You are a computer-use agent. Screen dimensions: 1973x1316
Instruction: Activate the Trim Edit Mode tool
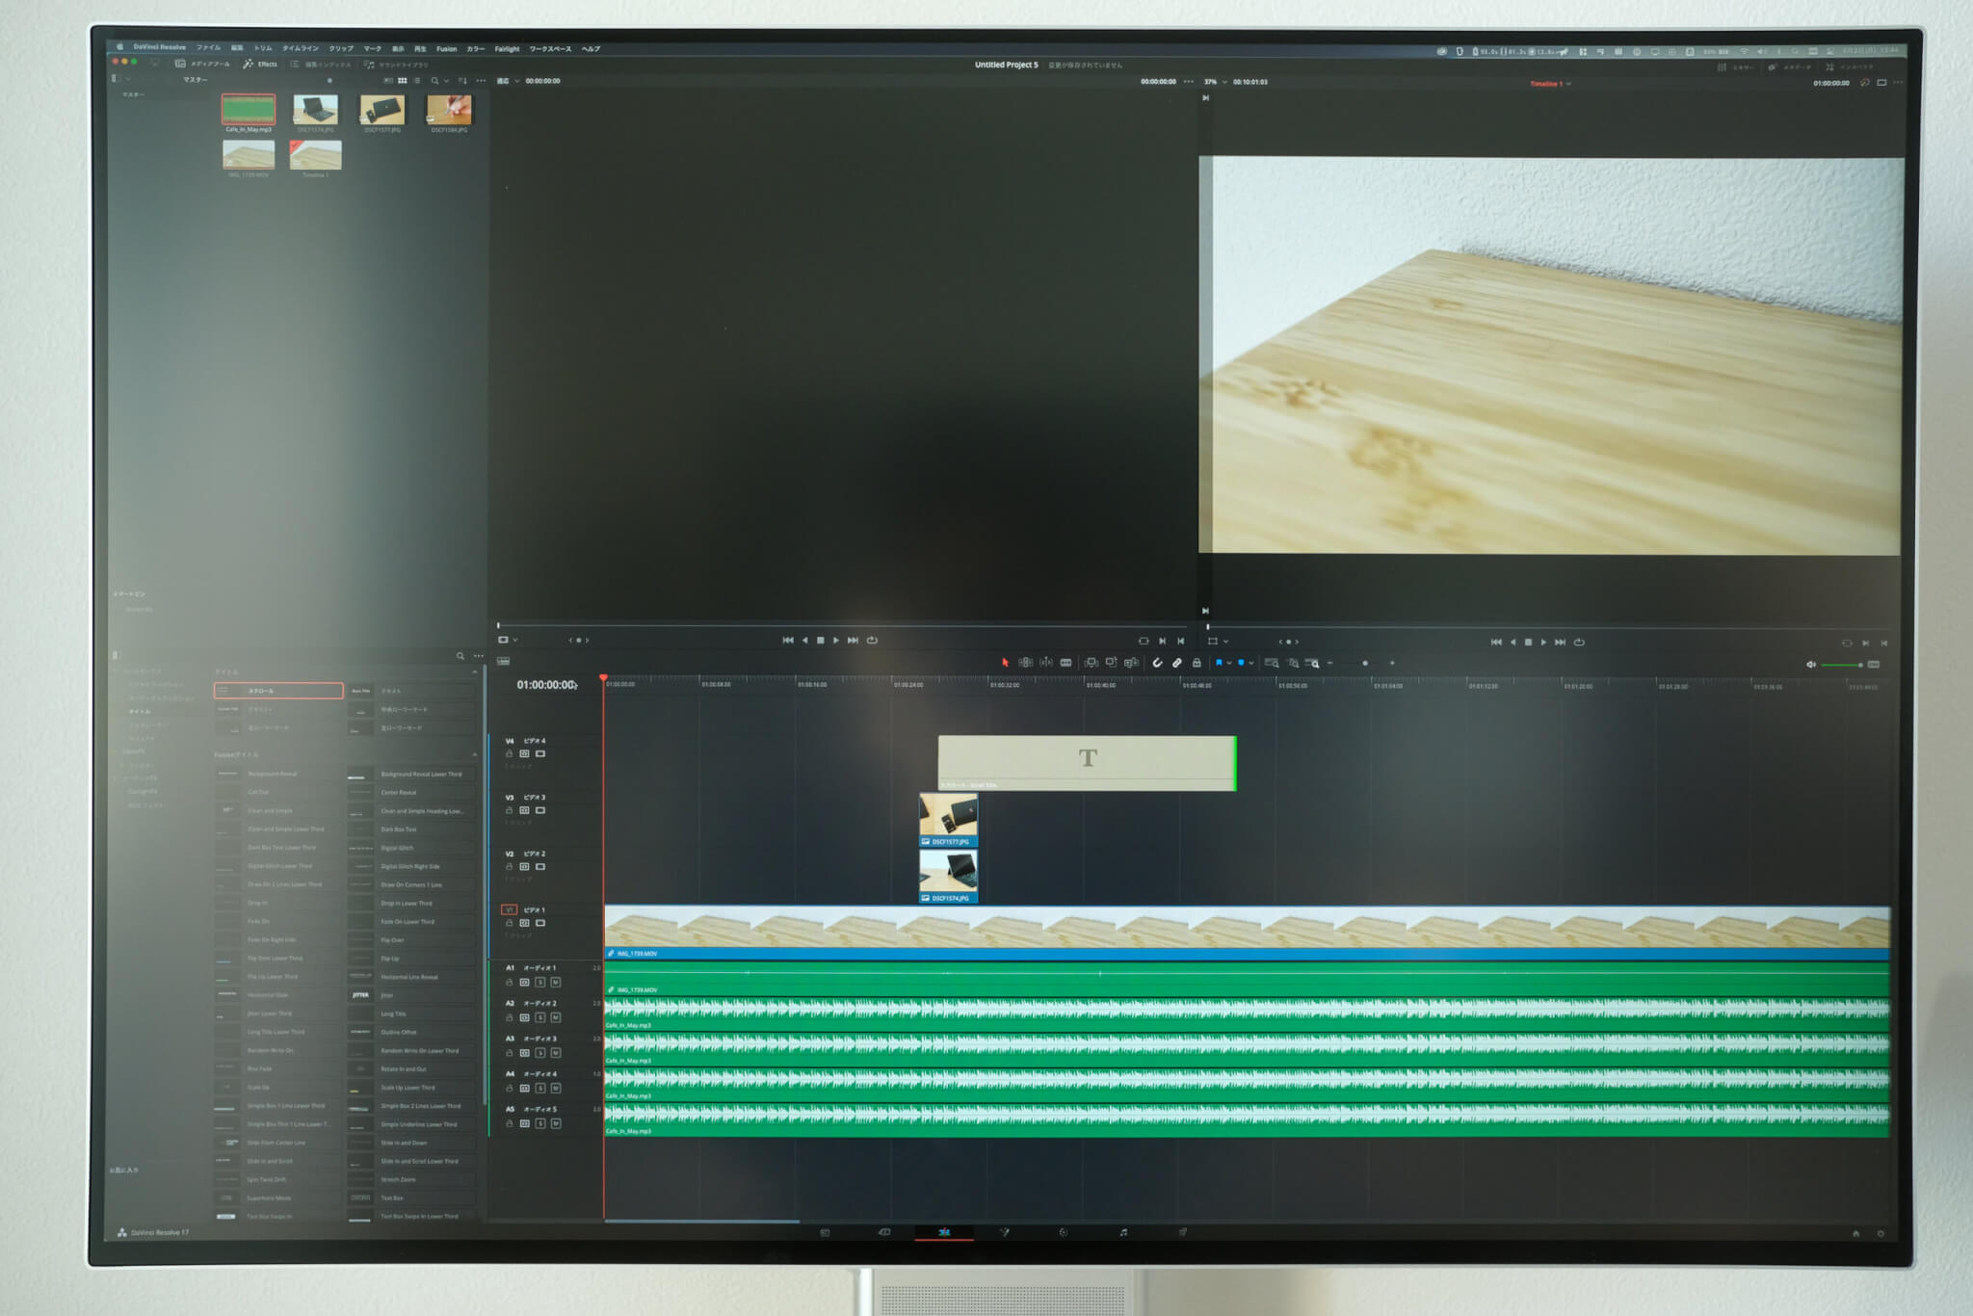tap(1025, 663)
